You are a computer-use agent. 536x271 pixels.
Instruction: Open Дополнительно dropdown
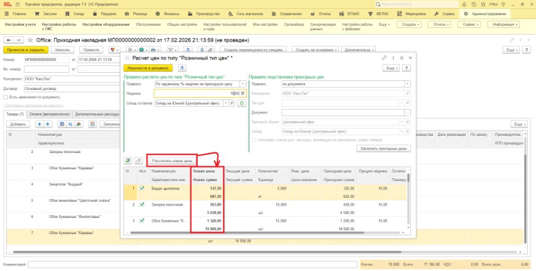point(359,50)
